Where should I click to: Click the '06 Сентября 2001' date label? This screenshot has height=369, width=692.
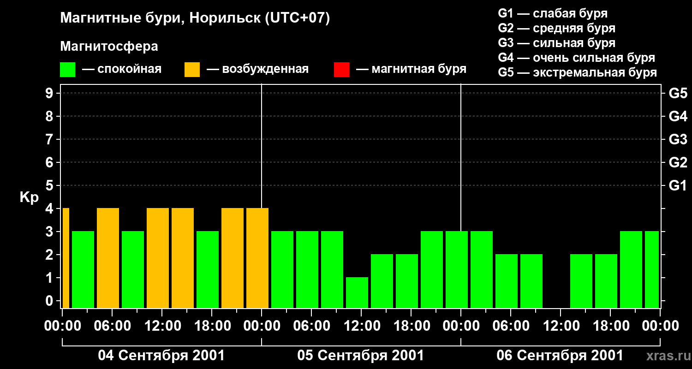560,356
